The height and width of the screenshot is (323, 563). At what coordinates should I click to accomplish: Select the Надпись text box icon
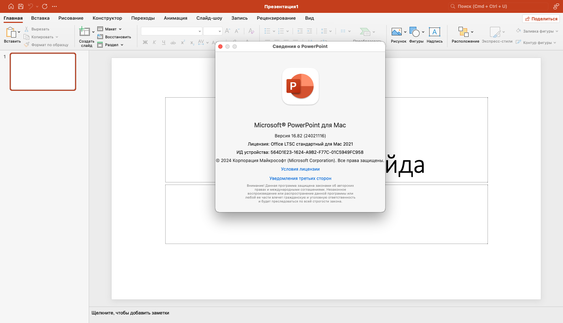pyautogui.click(x=434, y=32)
